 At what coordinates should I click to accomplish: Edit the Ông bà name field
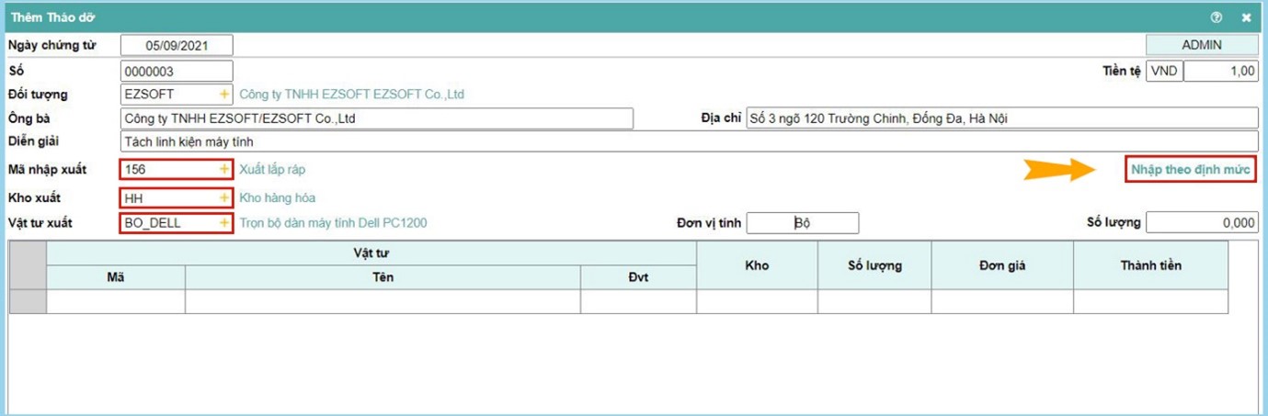pos(377,119)
